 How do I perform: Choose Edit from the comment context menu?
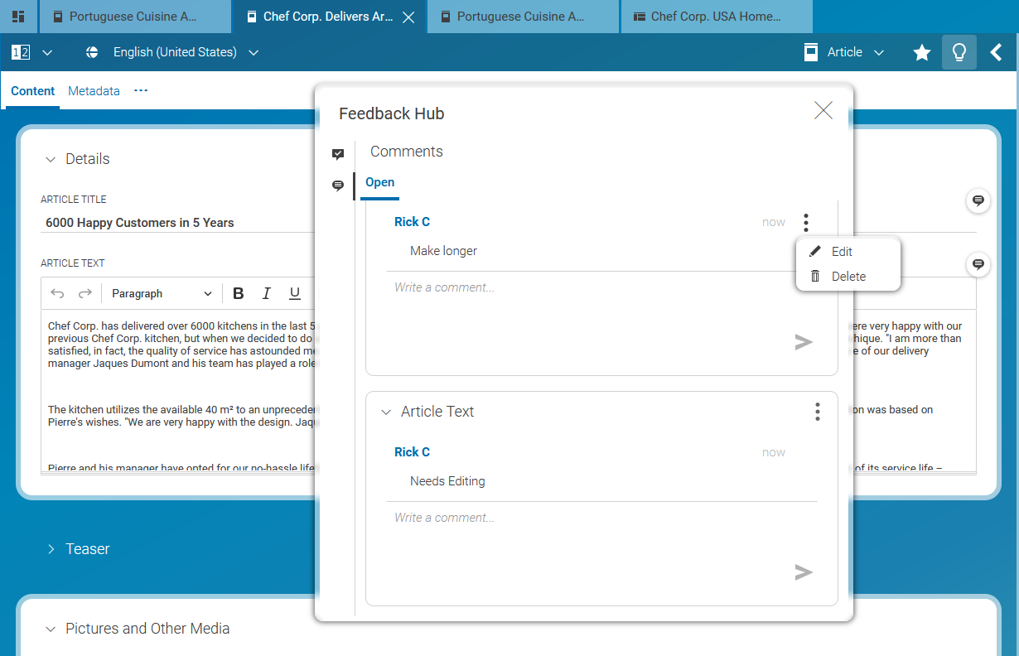[x=842, y=251]
